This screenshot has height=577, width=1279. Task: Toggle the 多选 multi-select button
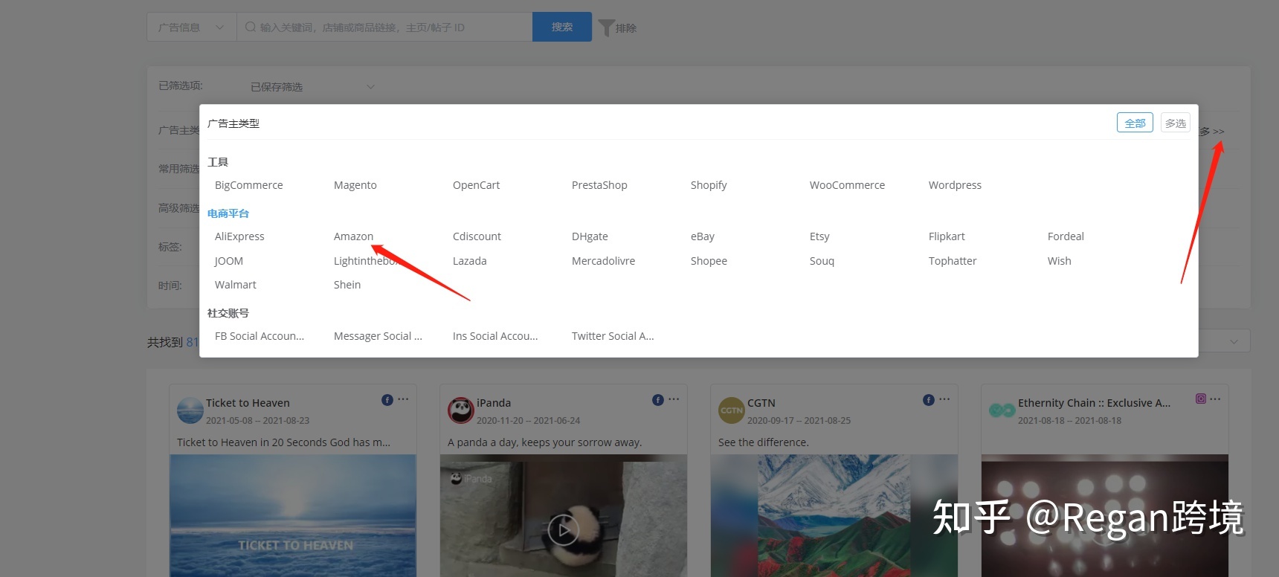pyautogui.click(x=1175, y=123)
